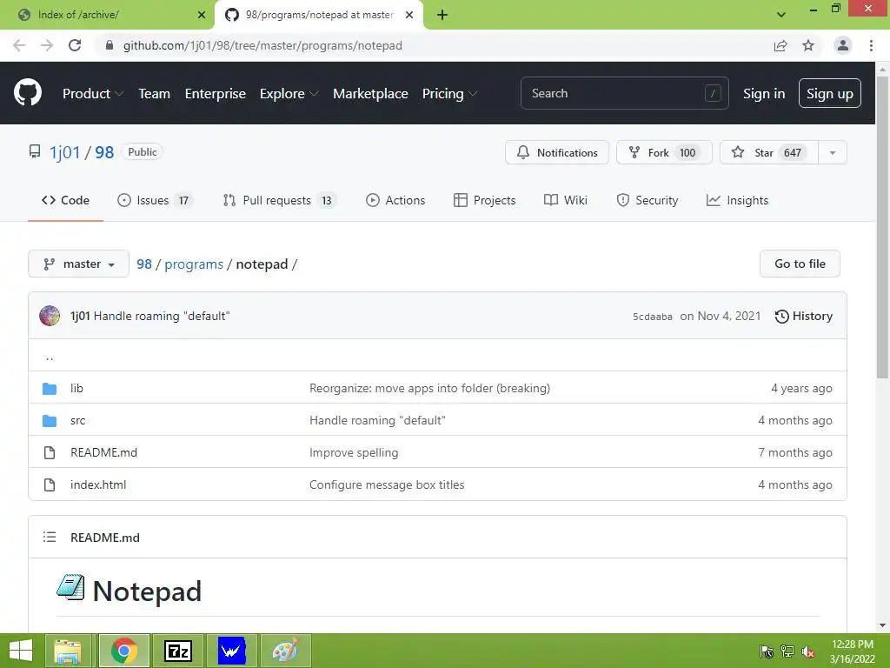Click the 'programs' breadcrumb link
This screenshot has width=890, height=668.
point(194,264)
